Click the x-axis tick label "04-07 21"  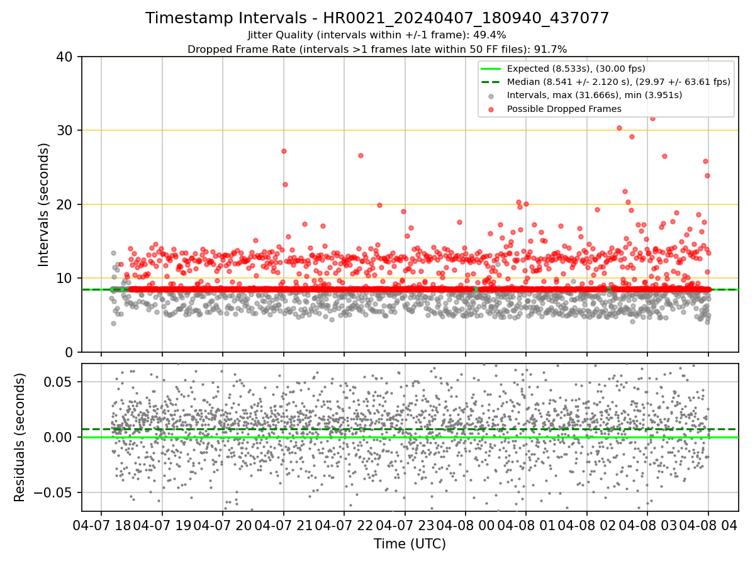pos(283,524)
